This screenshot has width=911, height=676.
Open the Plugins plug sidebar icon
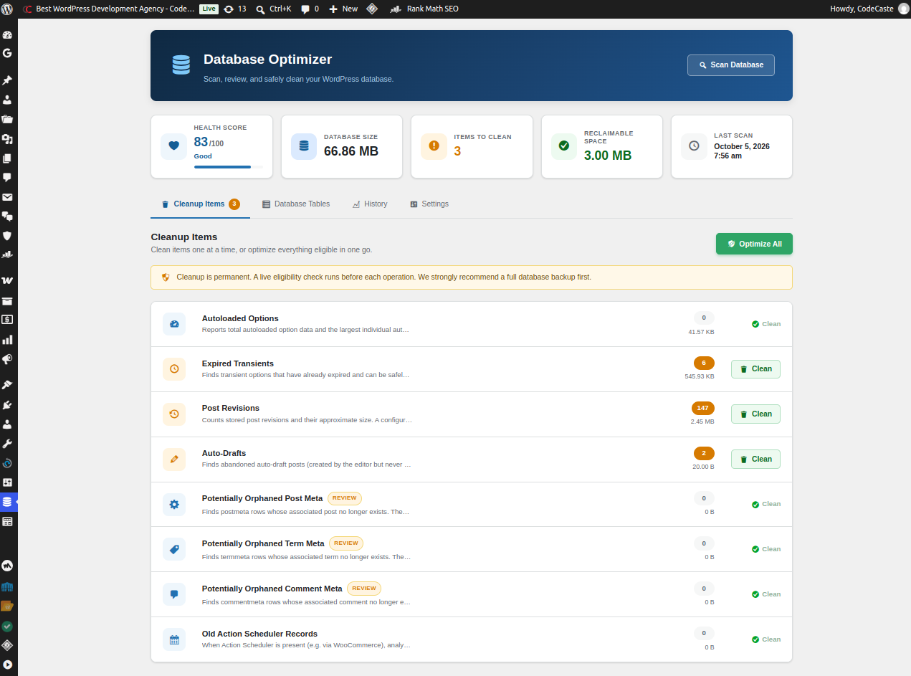point(7,405)
